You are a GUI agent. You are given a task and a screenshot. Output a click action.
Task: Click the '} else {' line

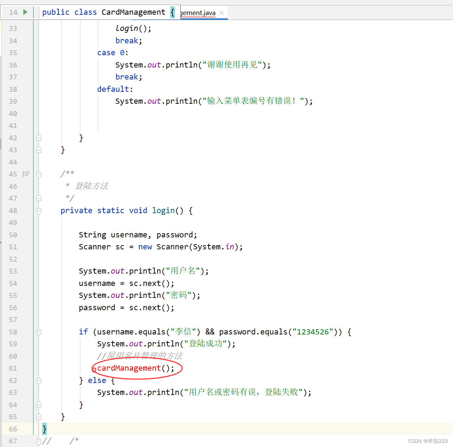[x=97, y=381]
